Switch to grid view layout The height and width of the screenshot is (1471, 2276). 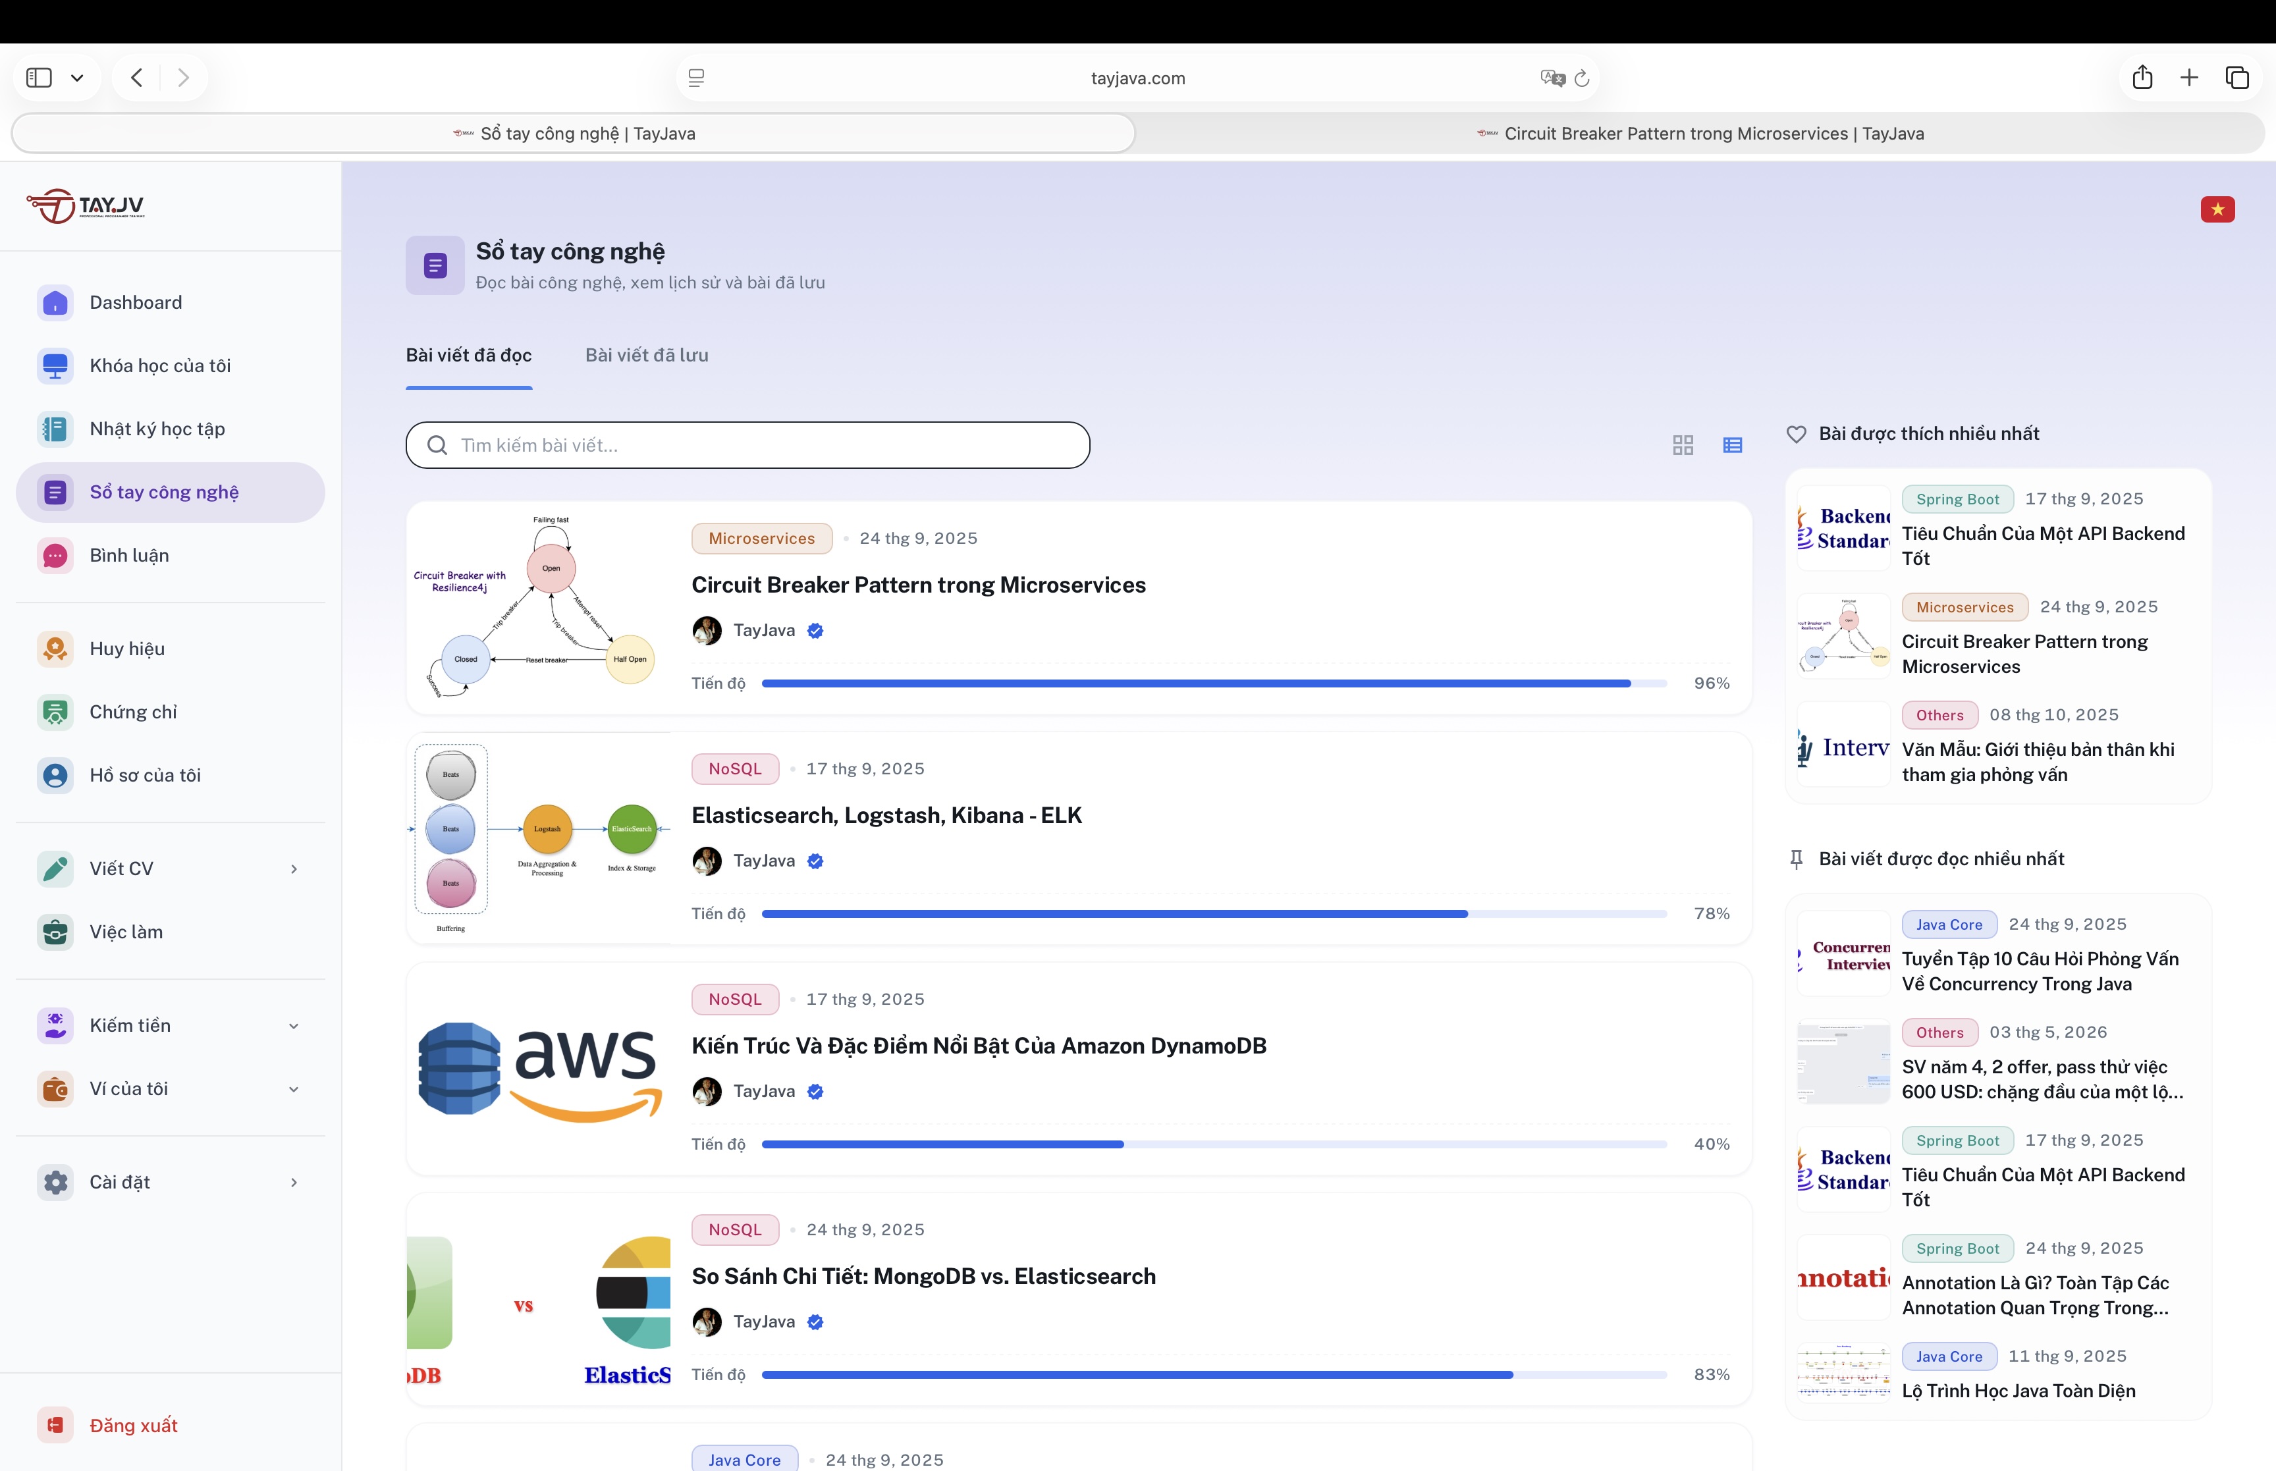click(x=1683, y=445)
